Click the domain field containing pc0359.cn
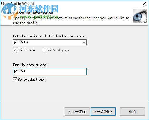This screenshot has width=149, height=120. (x=50, y=42)
